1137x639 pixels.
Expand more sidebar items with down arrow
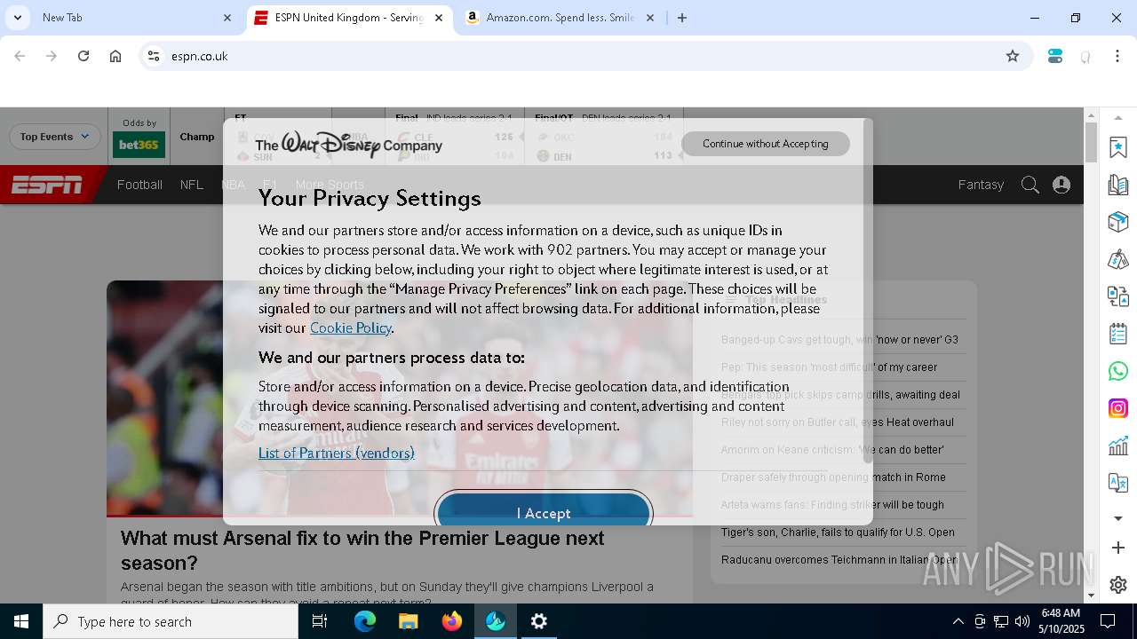(1118, 518)
